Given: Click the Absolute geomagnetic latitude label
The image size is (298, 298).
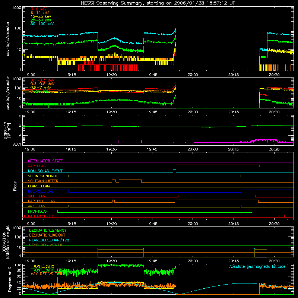Looking at the screenshot, I should (x=257, y=266).
